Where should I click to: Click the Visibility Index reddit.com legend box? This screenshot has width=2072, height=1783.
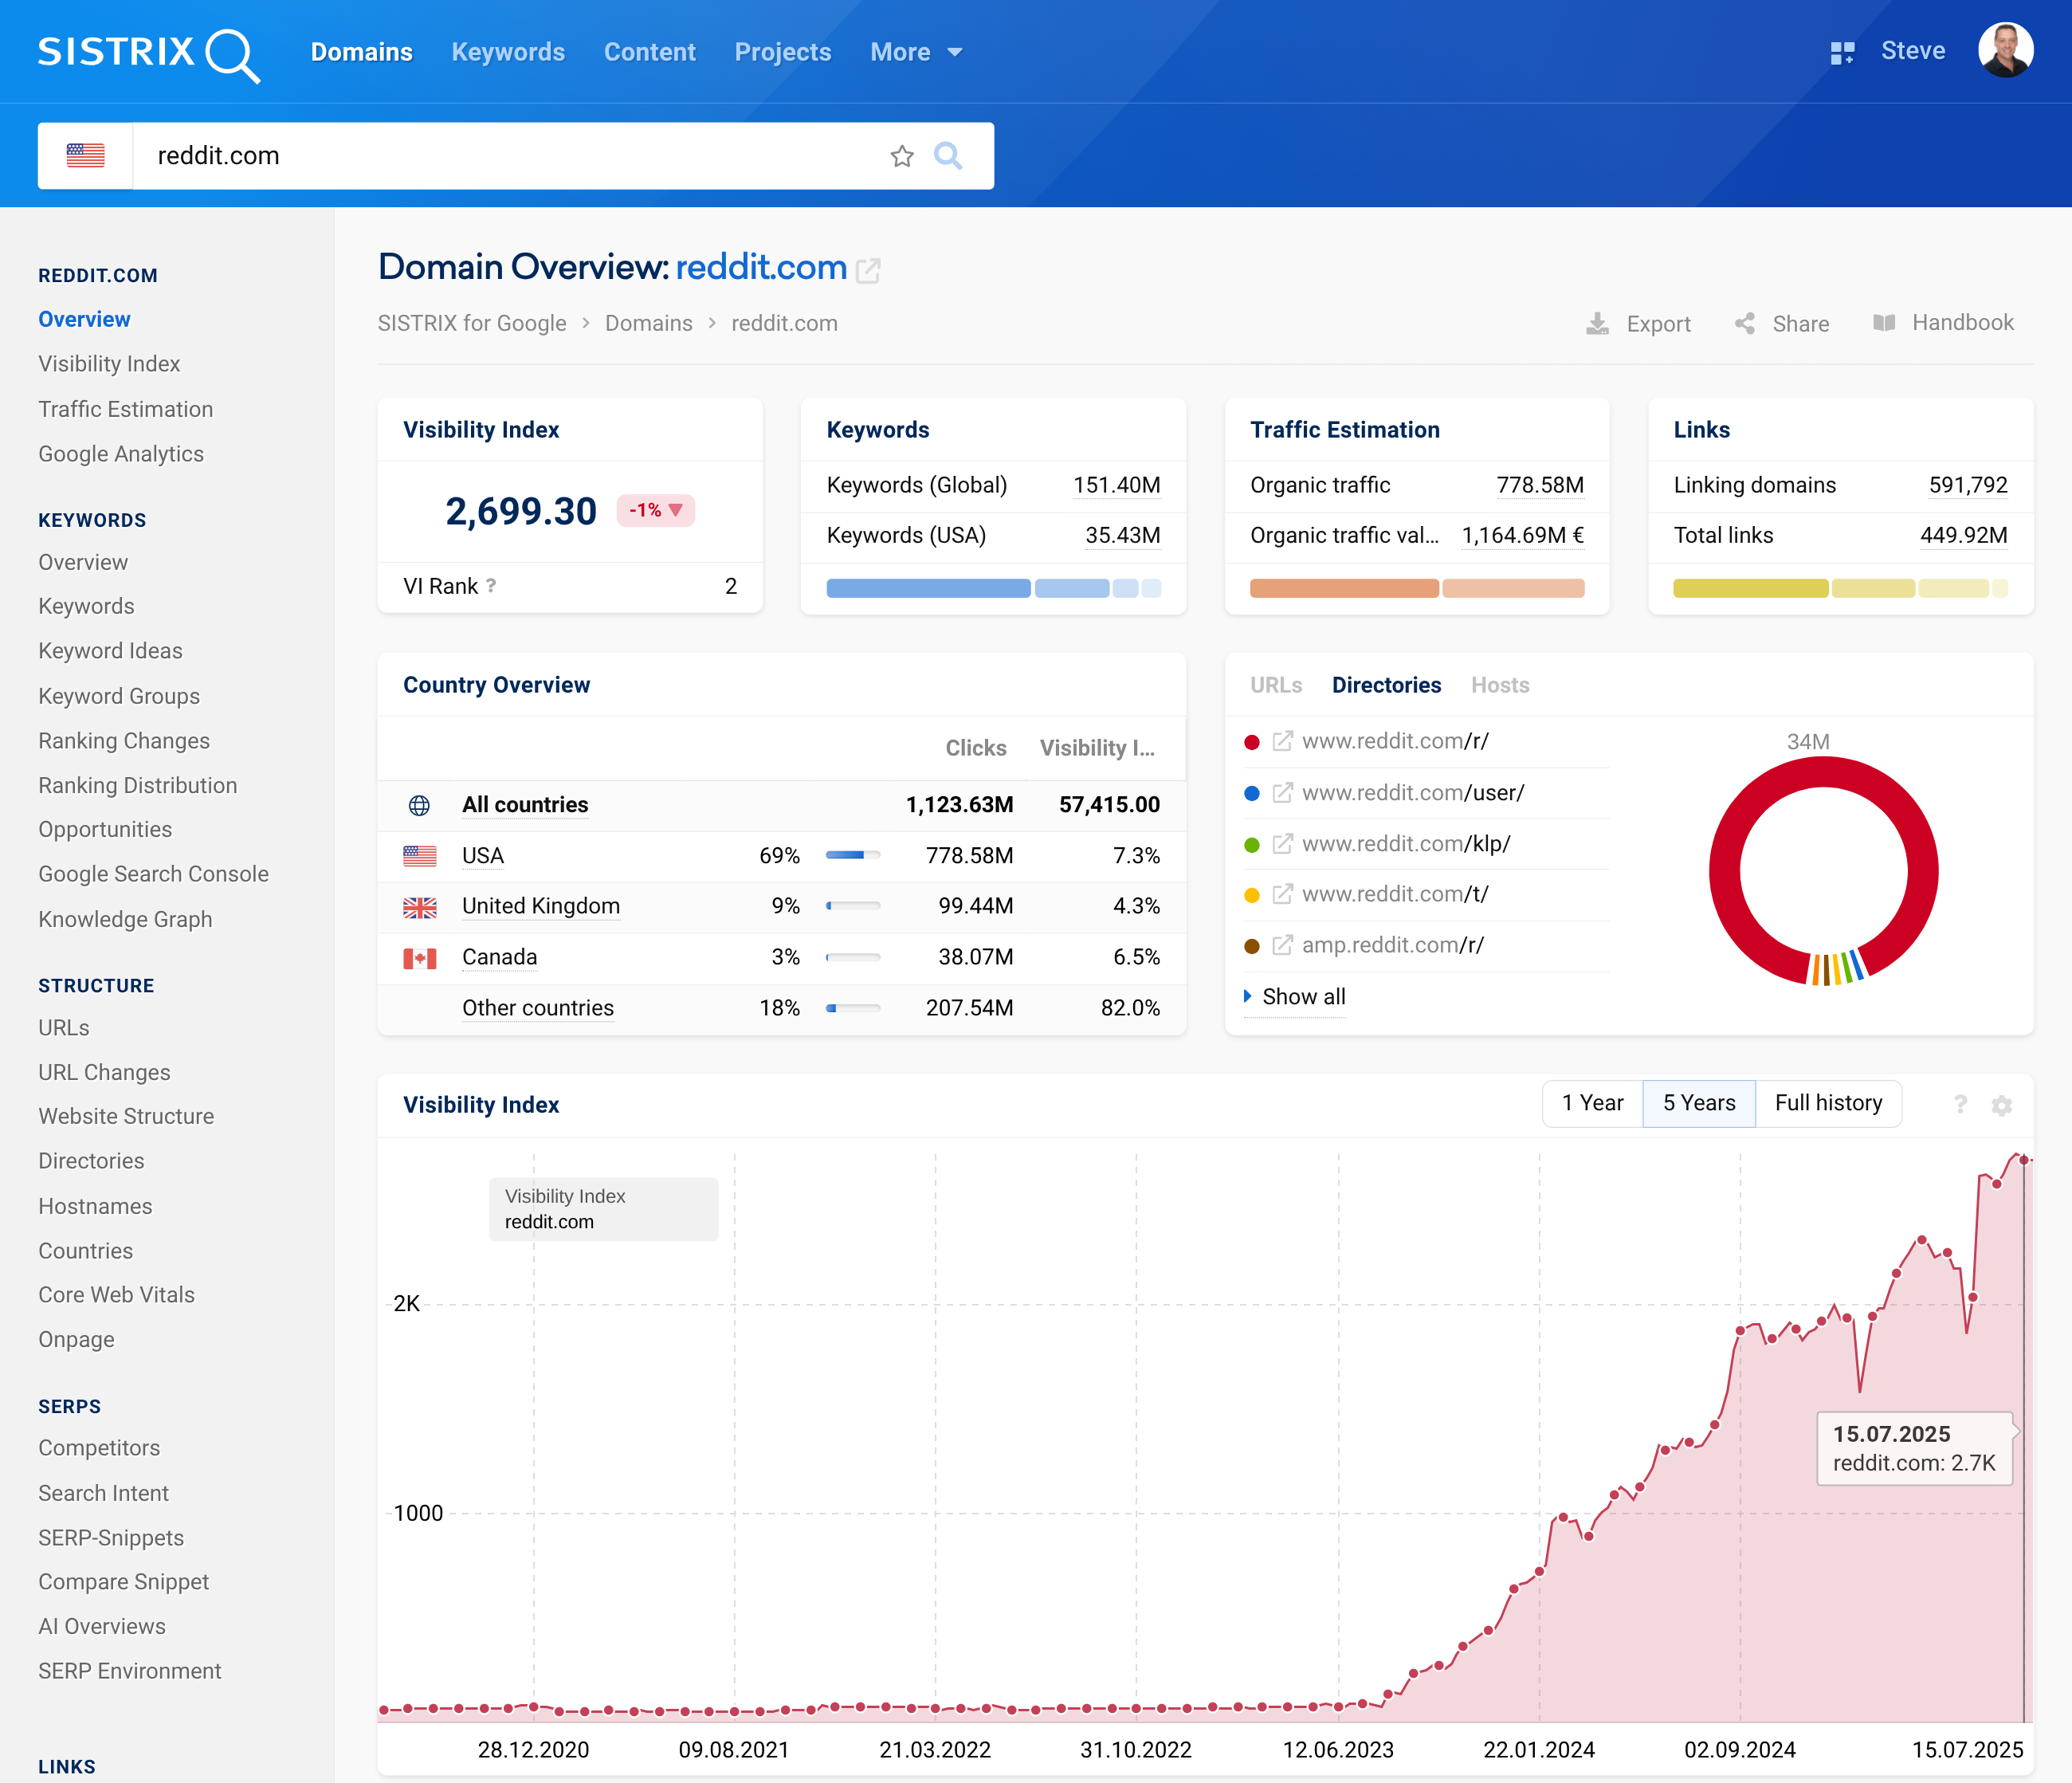(x=603, y=1209)
